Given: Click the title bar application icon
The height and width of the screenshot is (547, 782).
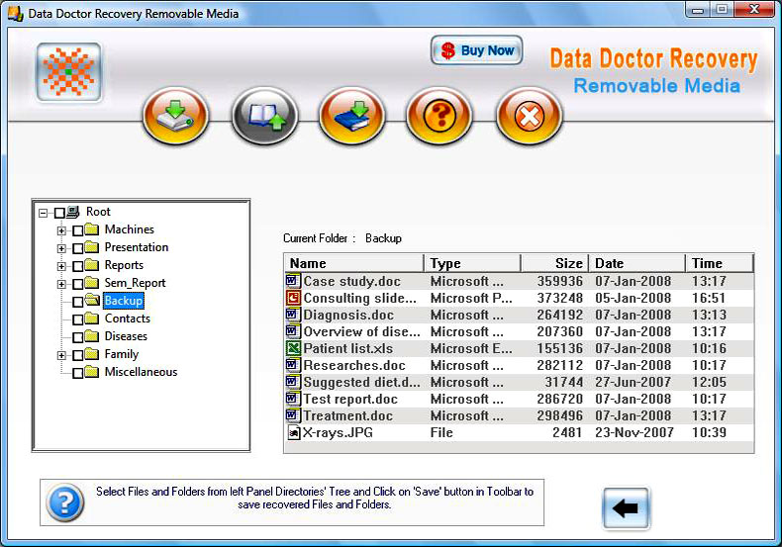Looking at the screenshot, I should (x=16, y=14).
